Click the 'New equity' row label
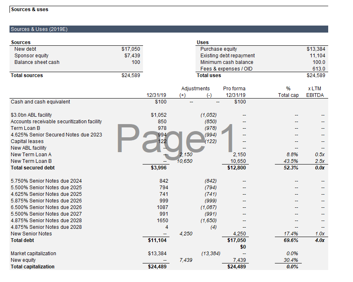Screen dimensions: 353x282 tap(23, 260)
